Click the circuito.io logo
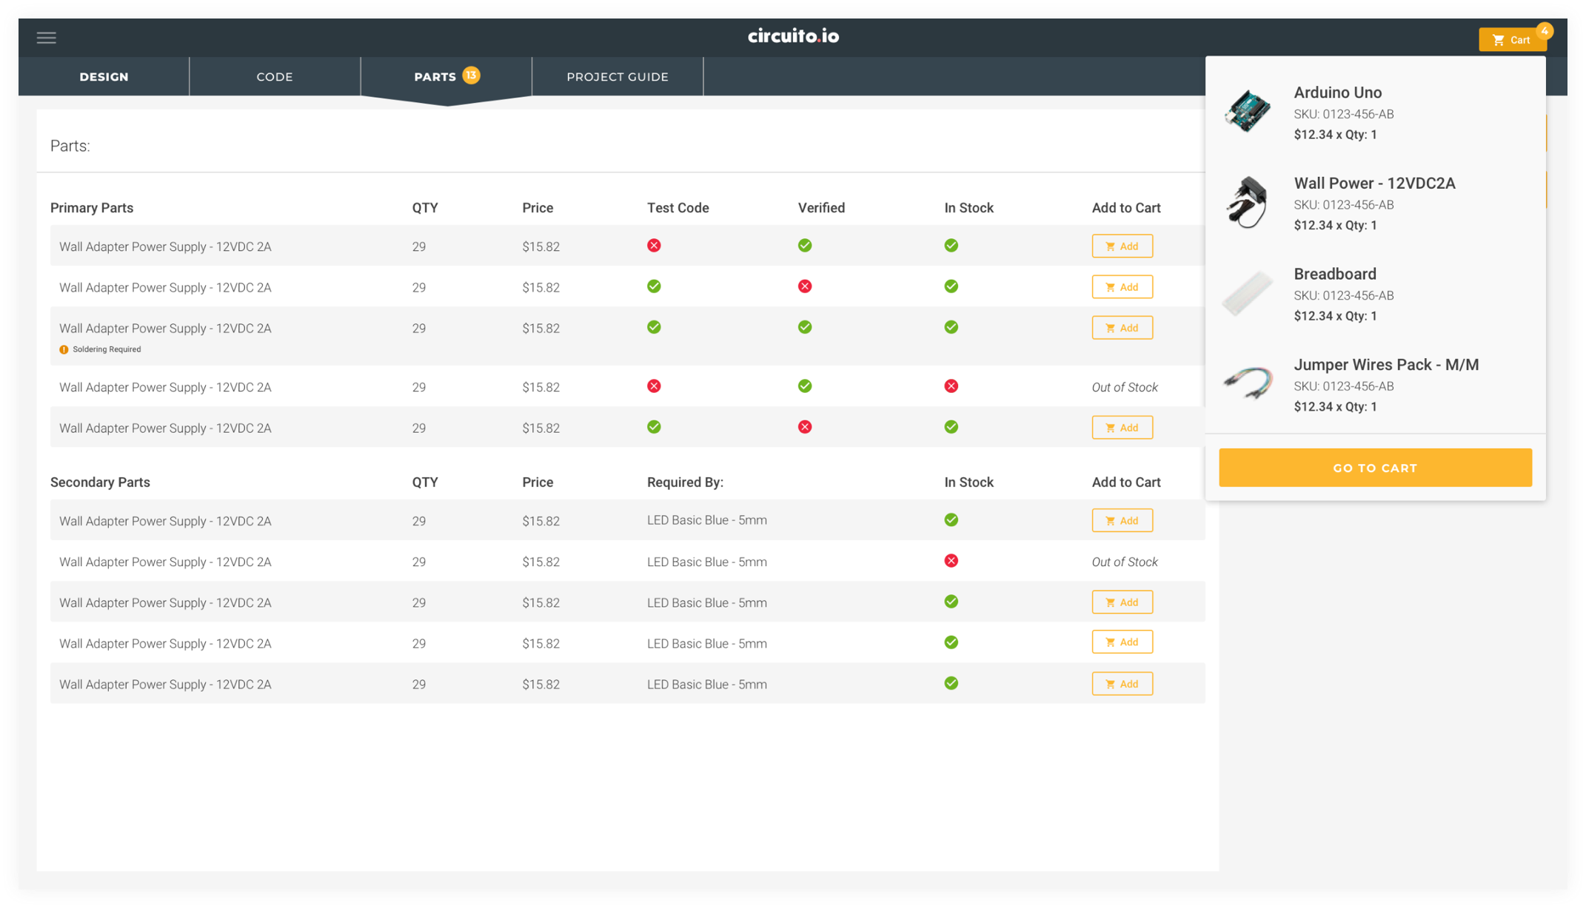Image resolution: width=1586 pixels, height=908 pixels. (x=792, y=36)
